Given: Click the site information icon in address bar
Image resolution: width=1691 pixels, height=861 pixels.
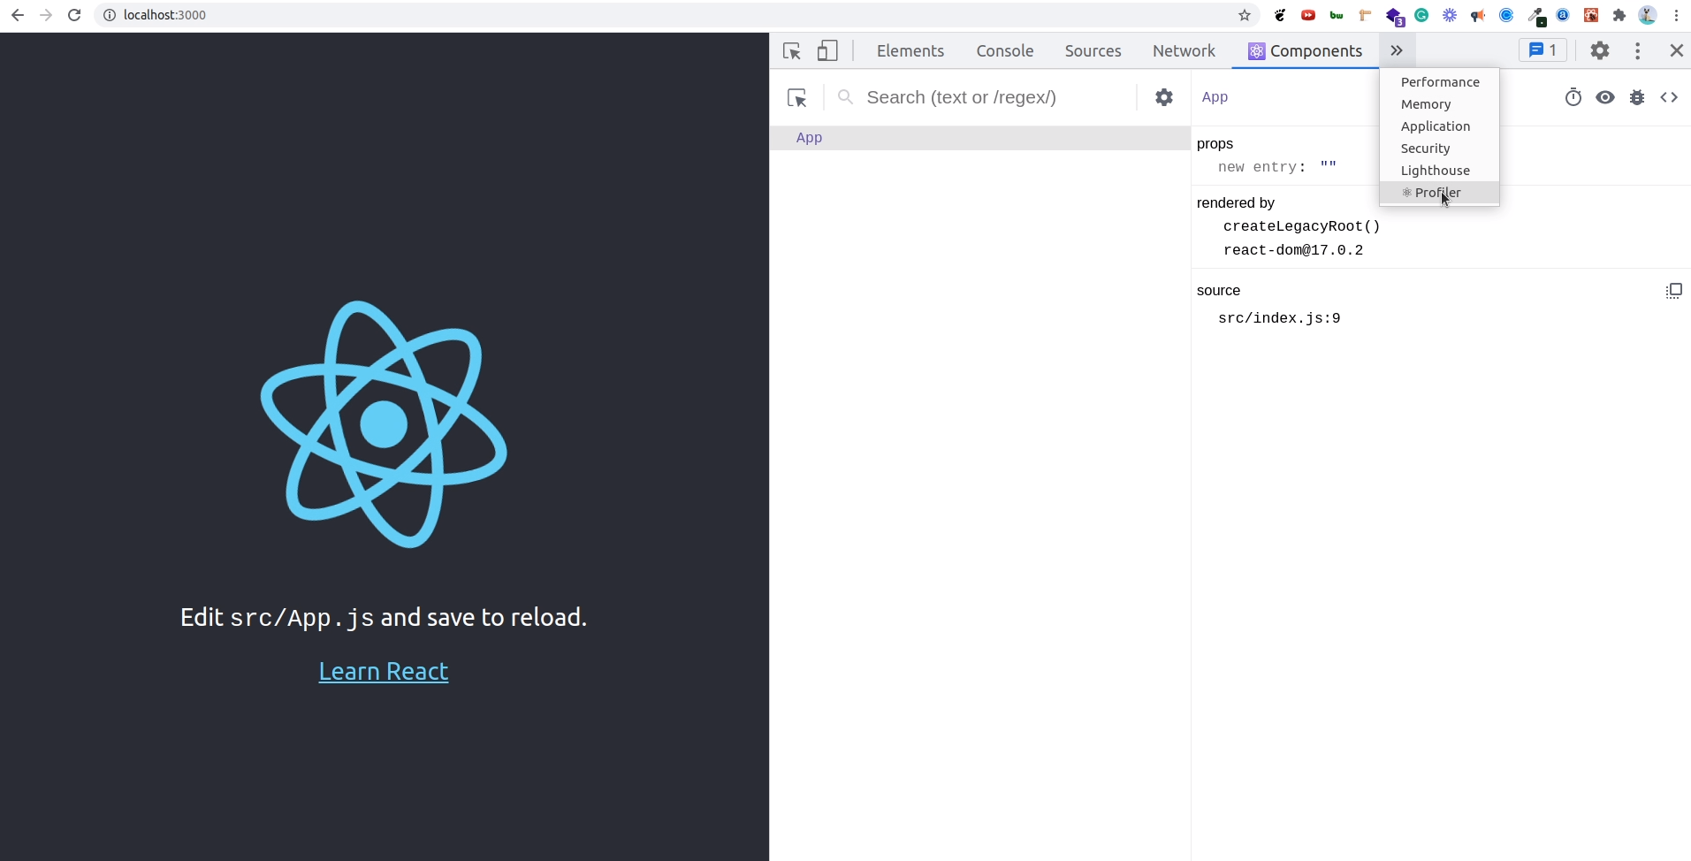Looking at the screenshot, I should point(110,15).
